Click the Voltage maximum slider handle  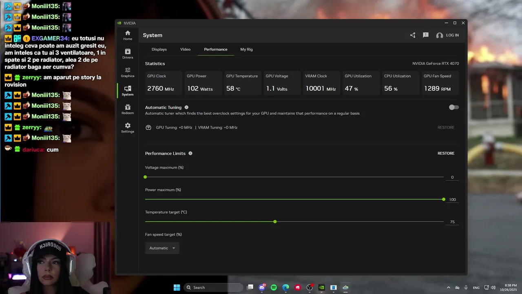click(145, 177)
